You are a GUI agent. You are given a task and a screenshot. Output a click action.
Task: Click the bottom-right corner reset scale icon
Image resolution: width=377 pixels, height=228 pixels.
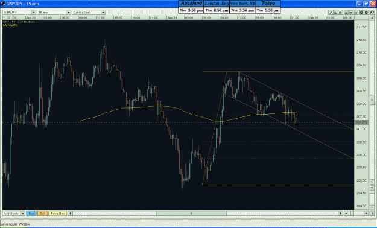(372, 214)
